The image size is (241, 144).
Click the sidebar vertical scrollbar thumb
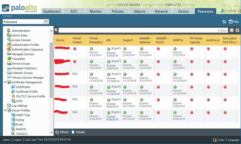(51, 70)
